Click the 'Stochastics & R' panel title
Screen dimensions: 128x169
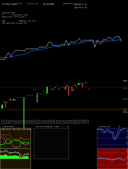pyautogui.click(x=105, y=126)
